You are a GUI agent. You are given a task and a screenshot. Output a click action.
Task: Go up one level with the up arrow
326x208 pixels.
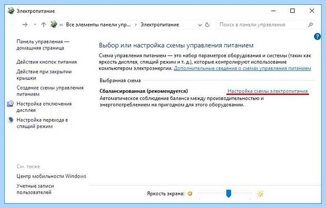(x=43, y=25)
